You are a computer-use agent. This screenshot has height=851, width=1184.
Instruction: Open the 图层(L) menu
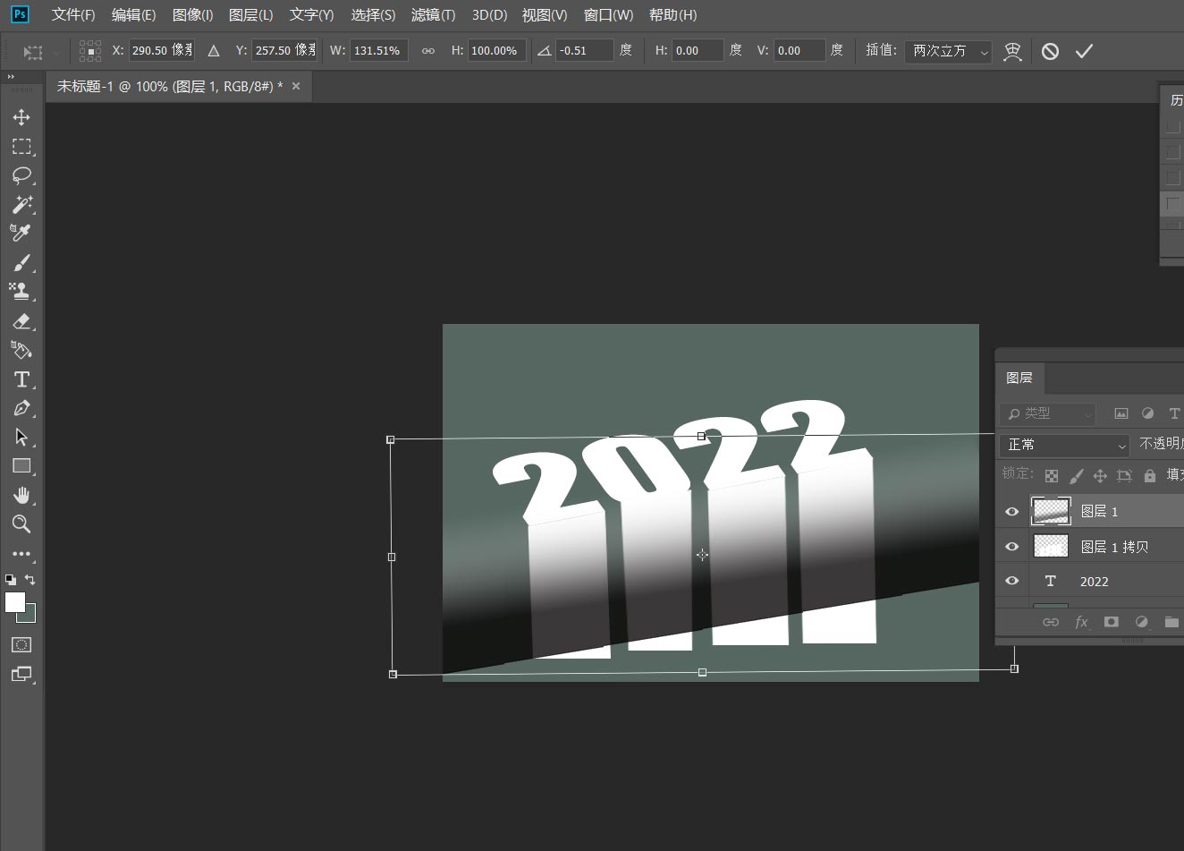click(x=250, y=15)
